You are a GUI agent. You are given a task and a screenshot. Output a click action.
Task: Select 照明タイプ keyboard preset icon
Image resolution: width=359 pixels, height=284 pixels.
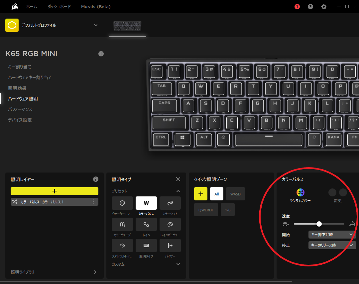point(146,246)
